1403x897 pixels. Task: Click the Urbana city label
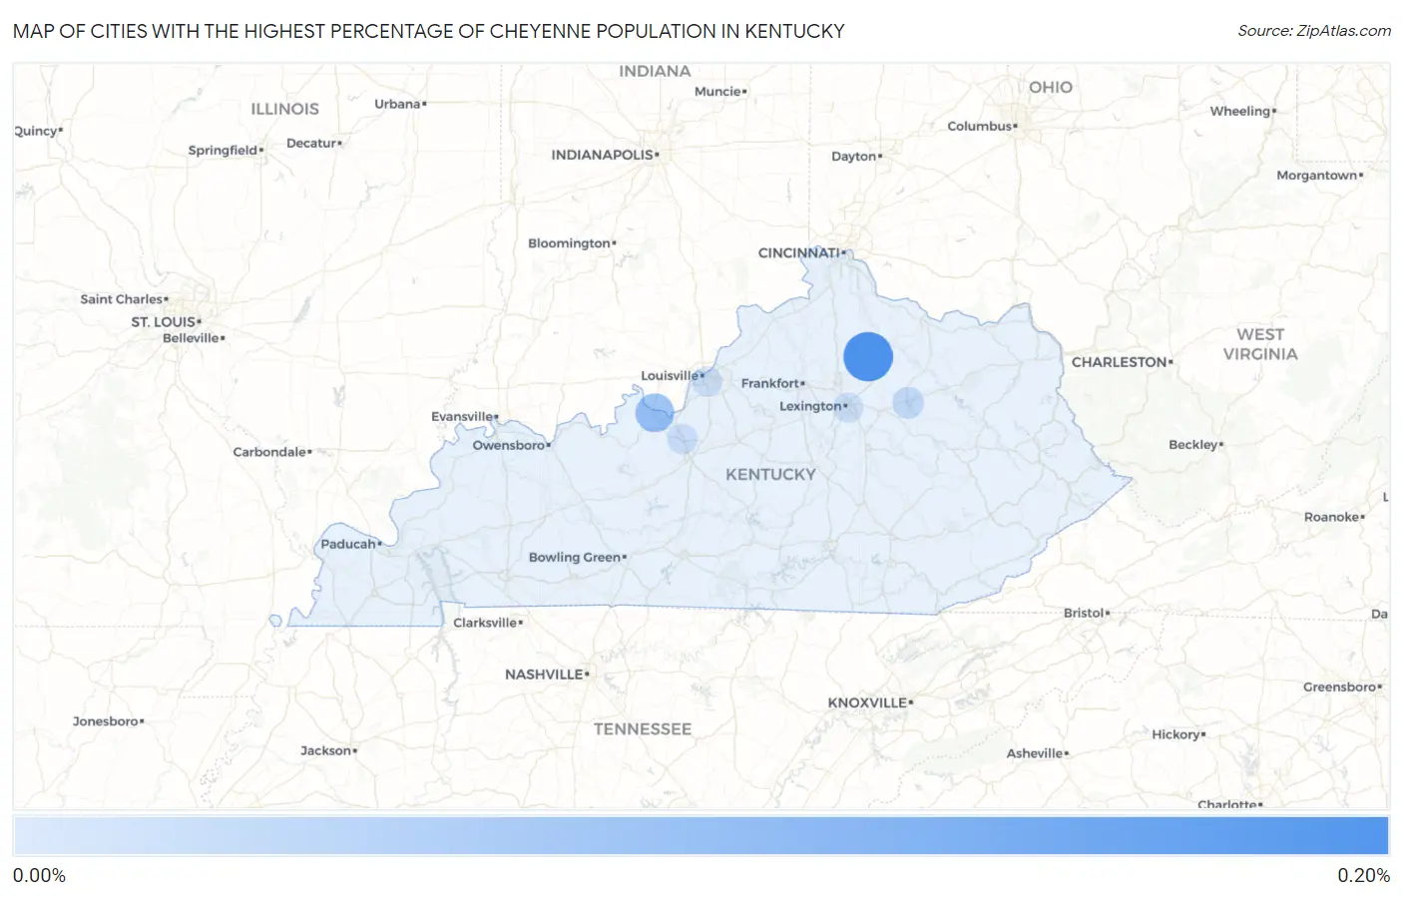[398, 104]
